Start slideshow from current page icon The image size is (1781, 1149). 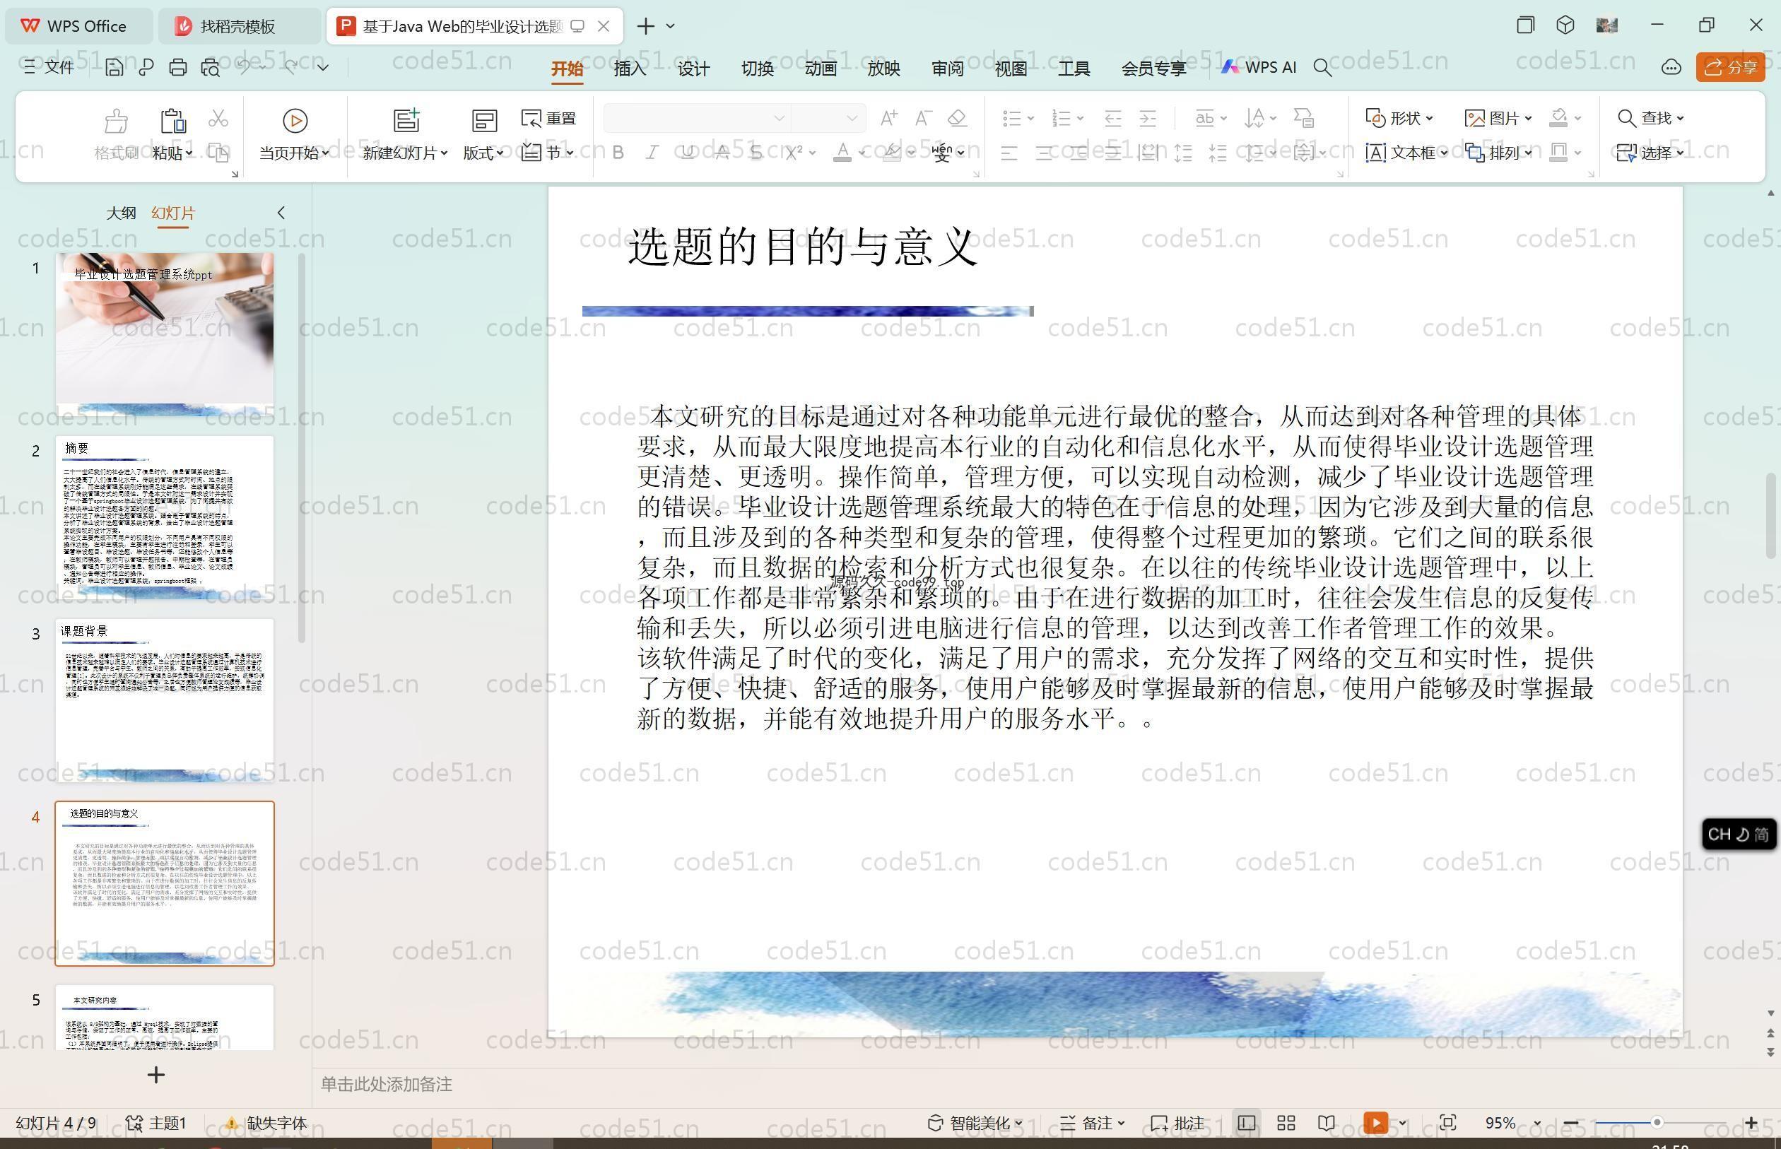[x=295, y=121]
